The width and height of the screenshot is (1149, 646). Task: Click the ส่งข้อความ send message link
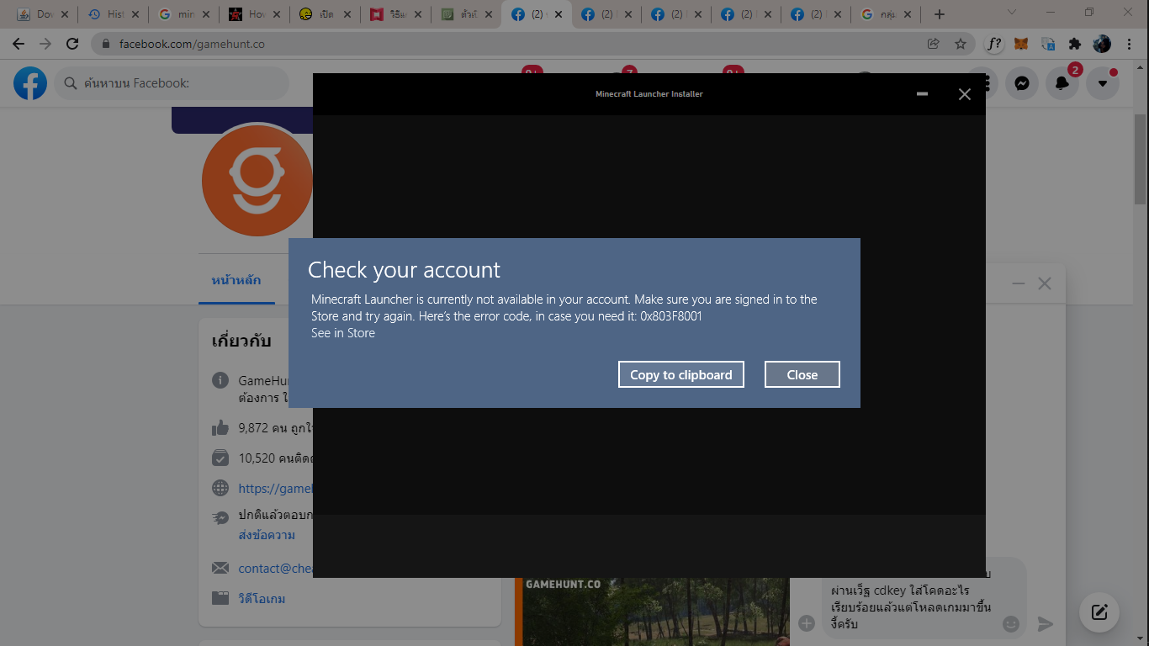tap(267, 535)
